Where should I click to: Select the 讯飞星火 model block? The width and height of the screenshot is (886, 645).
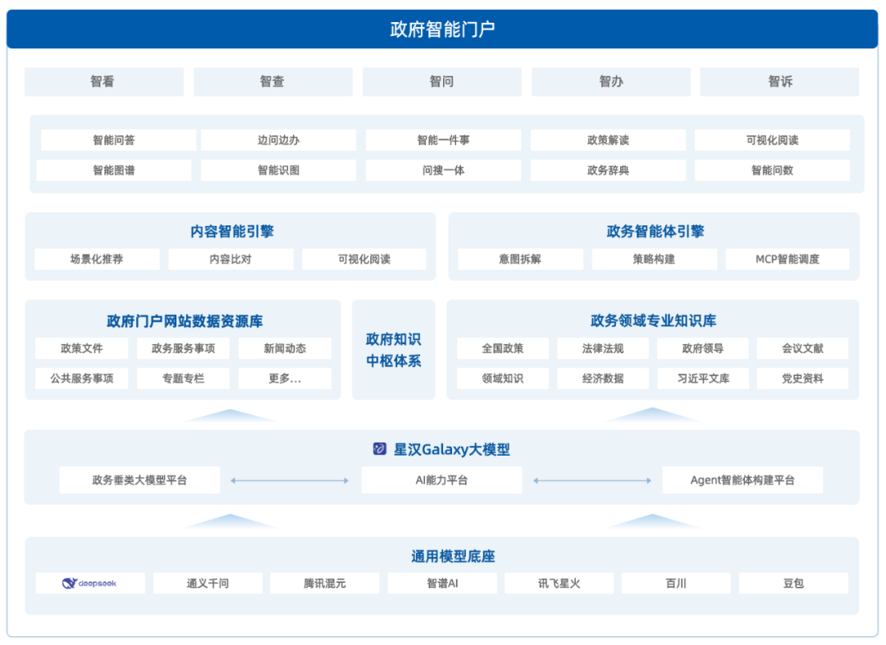[559, 583]
